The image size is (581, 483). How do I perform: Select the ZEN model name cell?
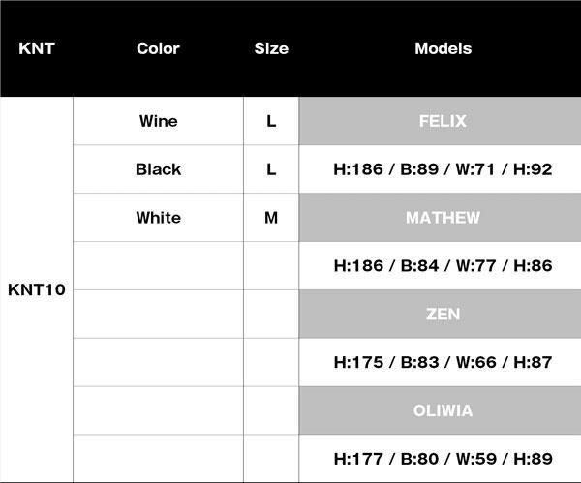(443, 314)
